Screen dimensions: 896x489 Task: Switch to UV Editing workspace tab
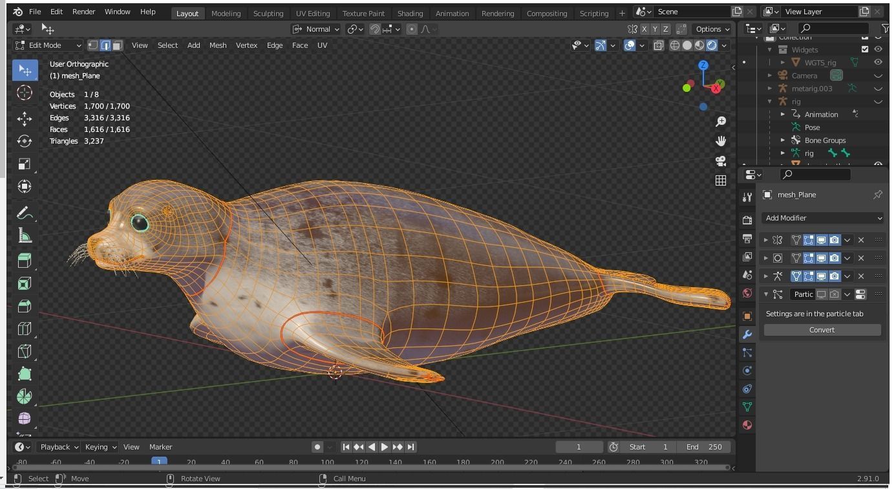pyautogui.click(x=313, y=13)
